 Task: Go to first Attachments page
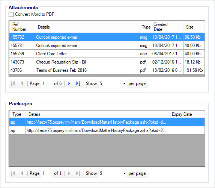pos(13,83)
